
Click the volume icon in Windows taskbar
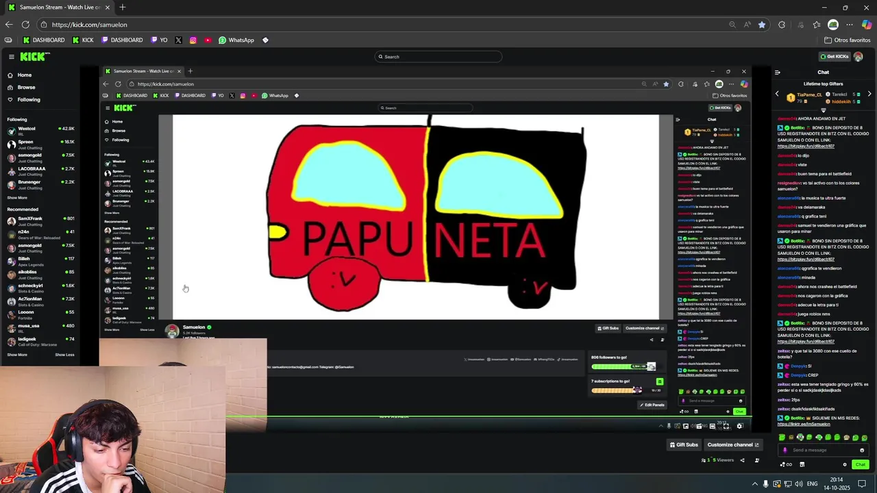coord(799,484)
